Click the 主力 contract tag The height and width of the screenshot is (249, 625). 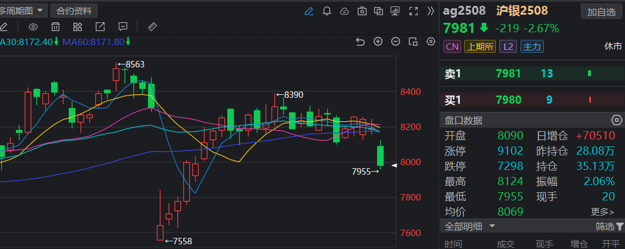532,46
